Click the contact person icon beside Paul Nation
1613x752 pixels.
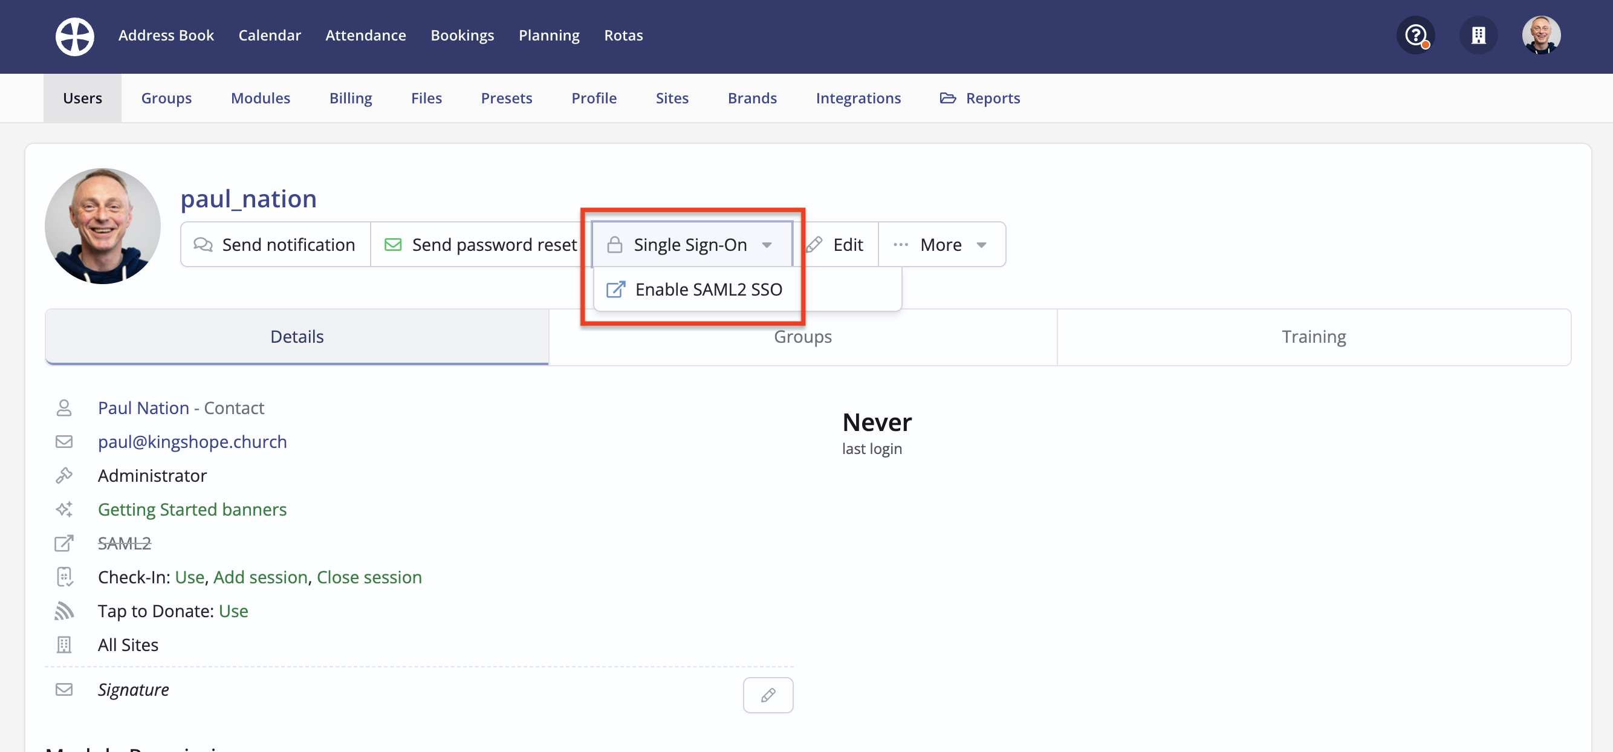[x=64, y=407]
